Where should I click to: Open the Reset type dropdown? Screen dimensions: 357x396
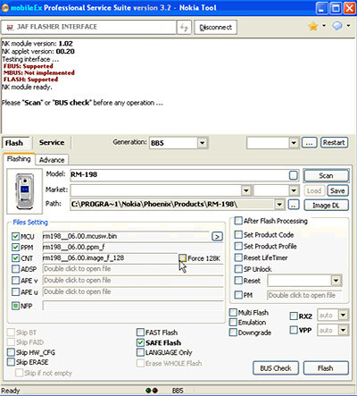click(x=336, y=281)
